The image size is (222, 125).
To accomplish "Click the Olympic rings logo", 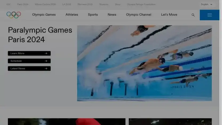I will point(14,15).
